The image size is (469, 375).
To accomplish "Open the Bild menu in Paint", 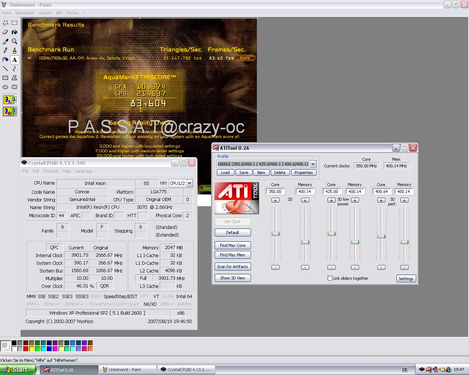I will pos(59,13).
